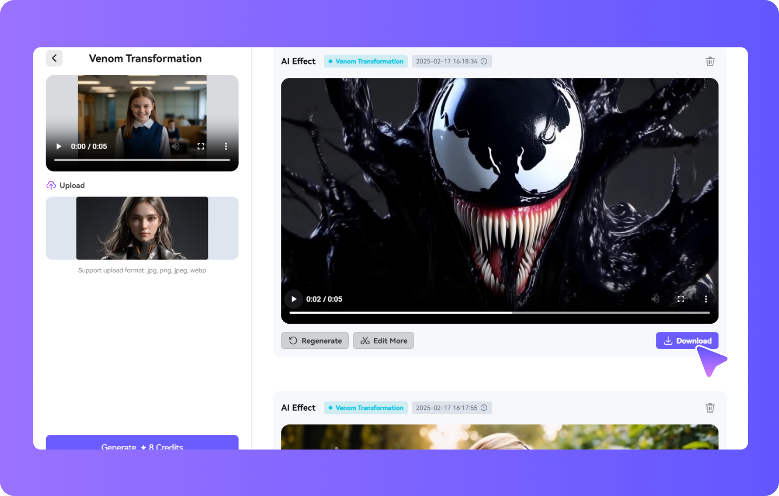The width and height of the screenshot is (779, 496).
Task: Delete the 16:17:55 AI Effect result
Action: coord(710,408)
